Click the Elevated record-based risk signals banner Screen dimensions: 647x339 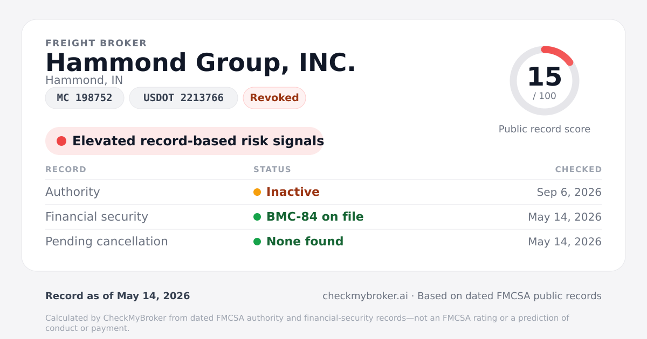coord(184,141)
